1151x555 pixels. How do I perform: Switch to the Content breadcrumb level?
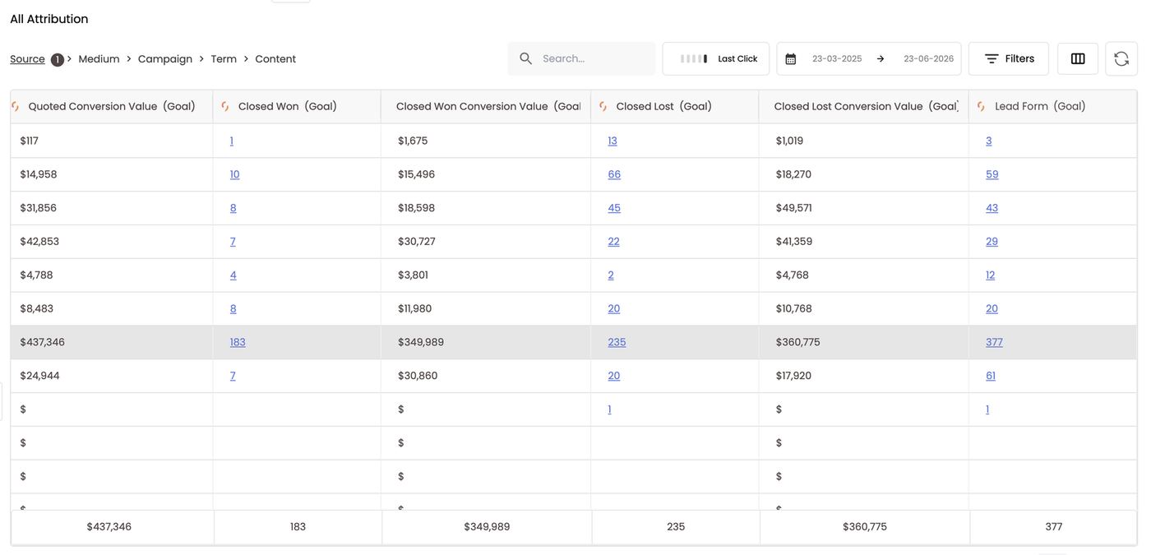(275, 59)
